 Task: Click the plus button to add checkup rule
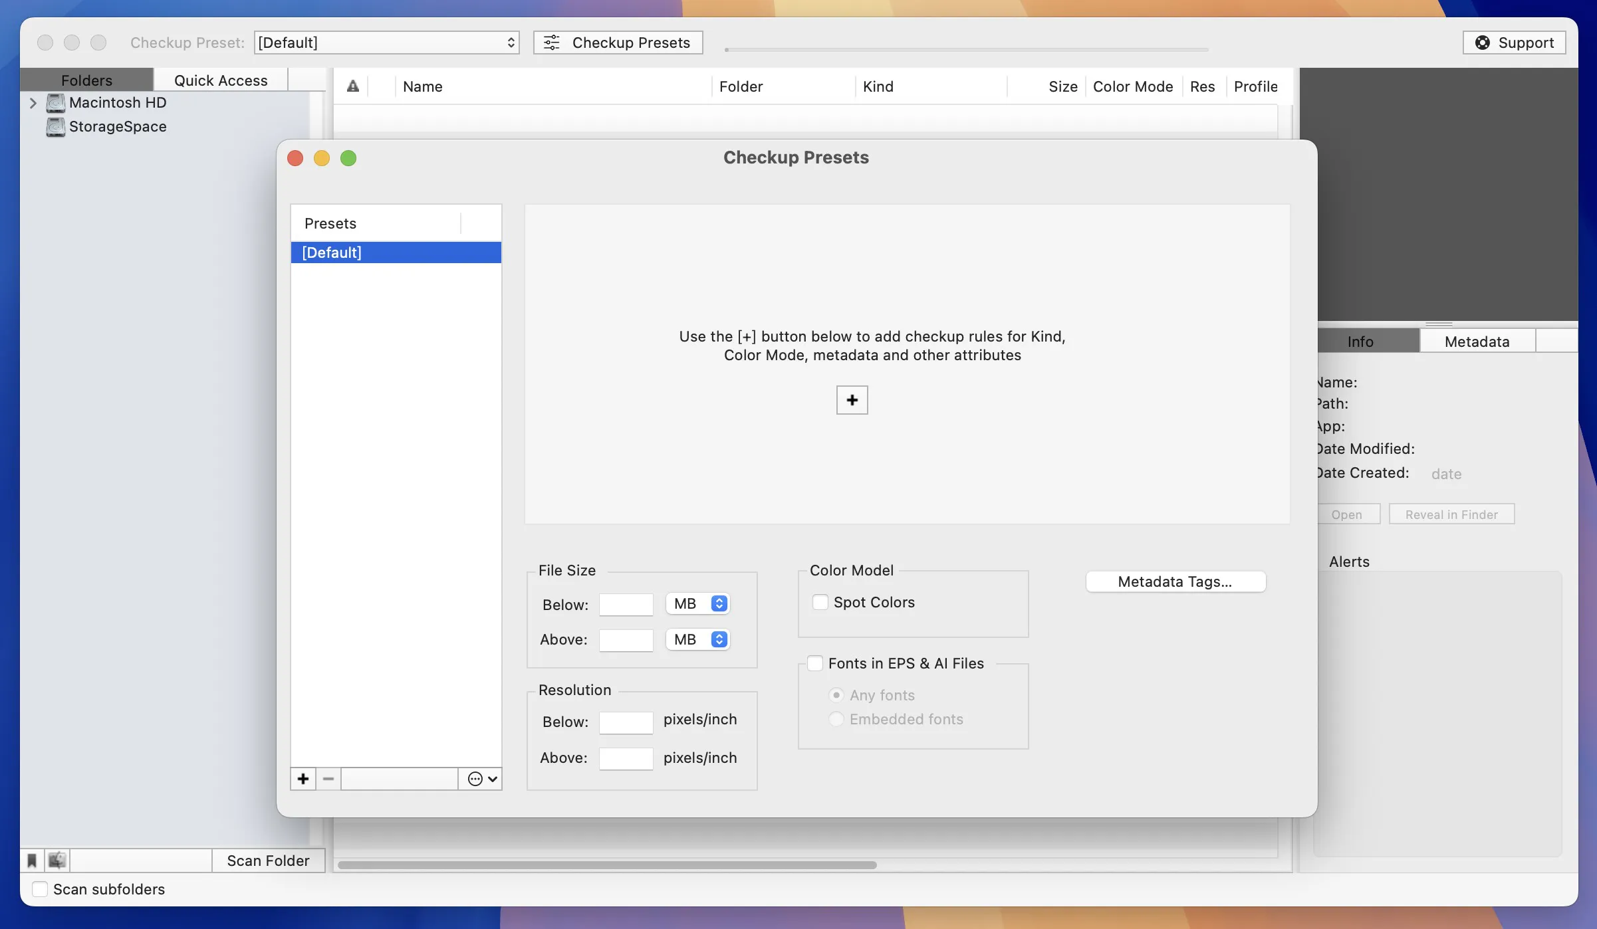tap(852, 400)
